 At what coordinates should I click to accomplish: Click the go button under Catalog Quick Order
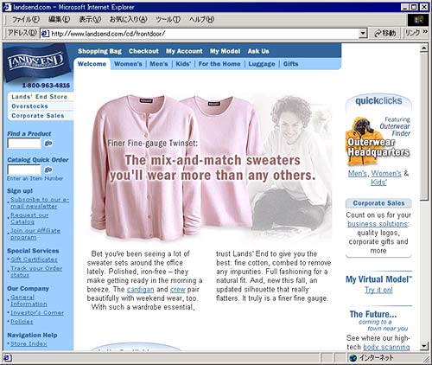(48, 170)
